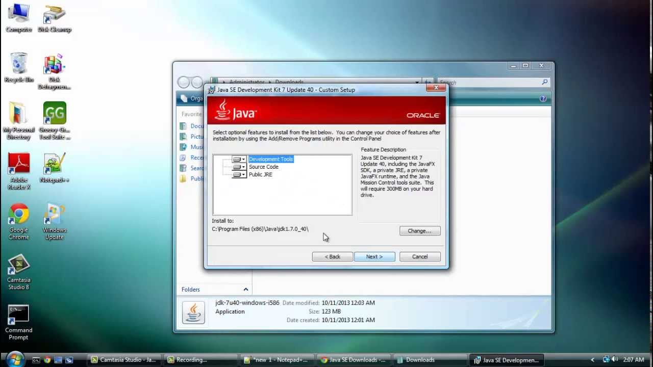Open the Public JRE feature dropdown

[239, 174]
